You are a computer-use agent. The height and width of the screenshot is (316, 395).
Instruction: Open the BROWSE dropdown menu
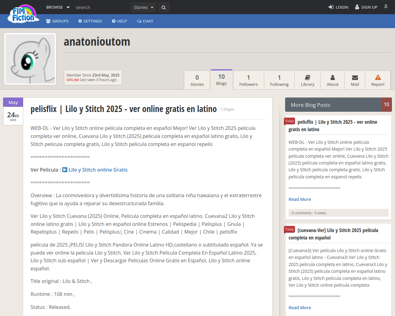(58, 7)
